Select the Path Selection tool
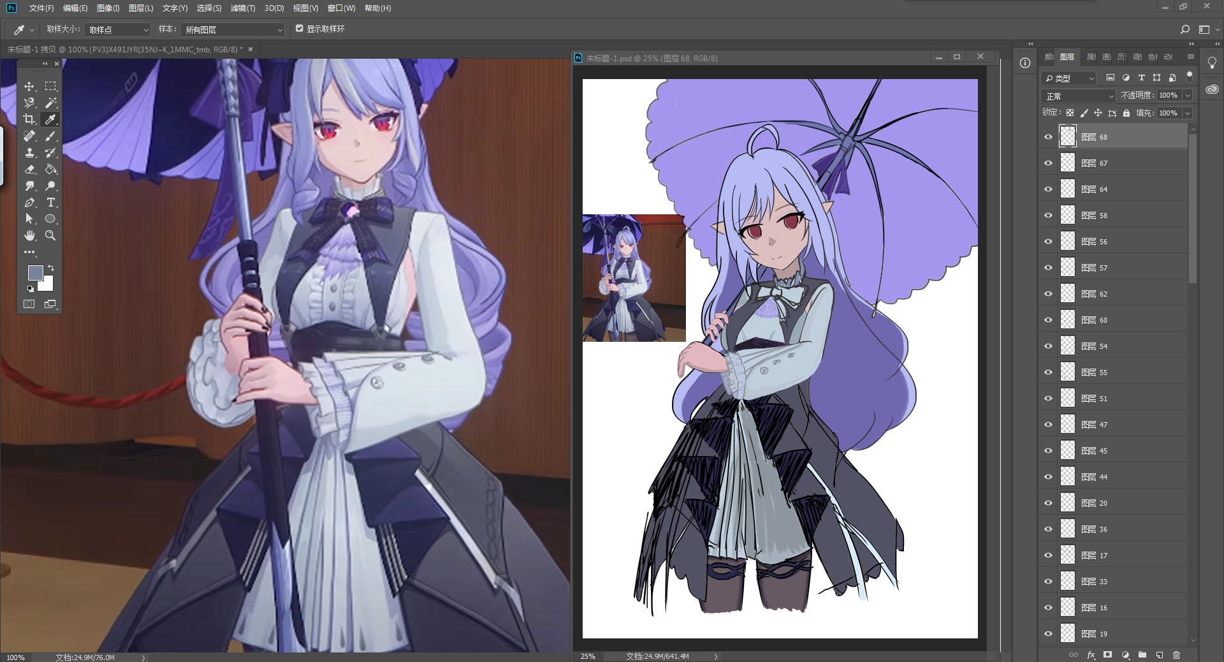 29,219
